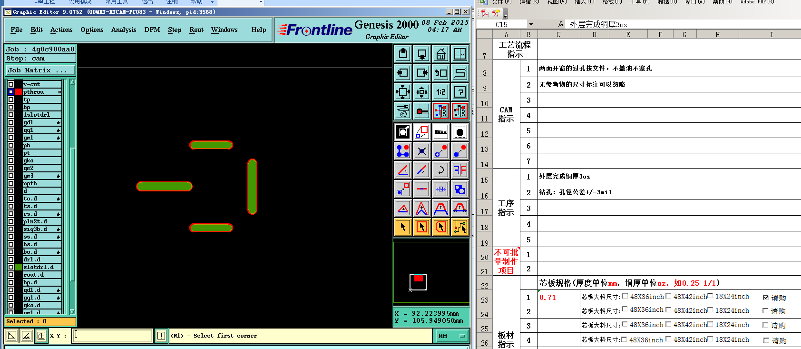Uncheck the 请购 checkbox in row 23
The width and height of the screenshot is (801, 349).
(x=766, y=298)
